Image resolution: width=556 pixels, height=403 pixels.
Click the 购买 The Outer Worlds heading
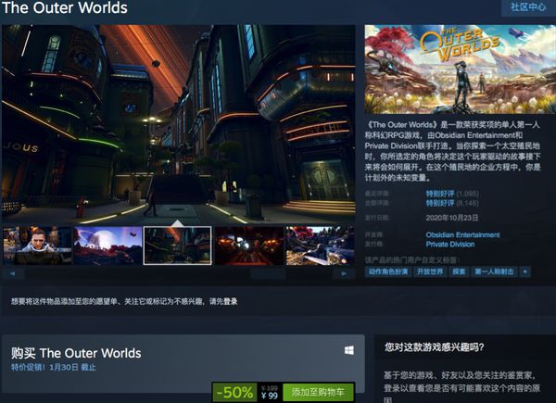tap(76, 353)
